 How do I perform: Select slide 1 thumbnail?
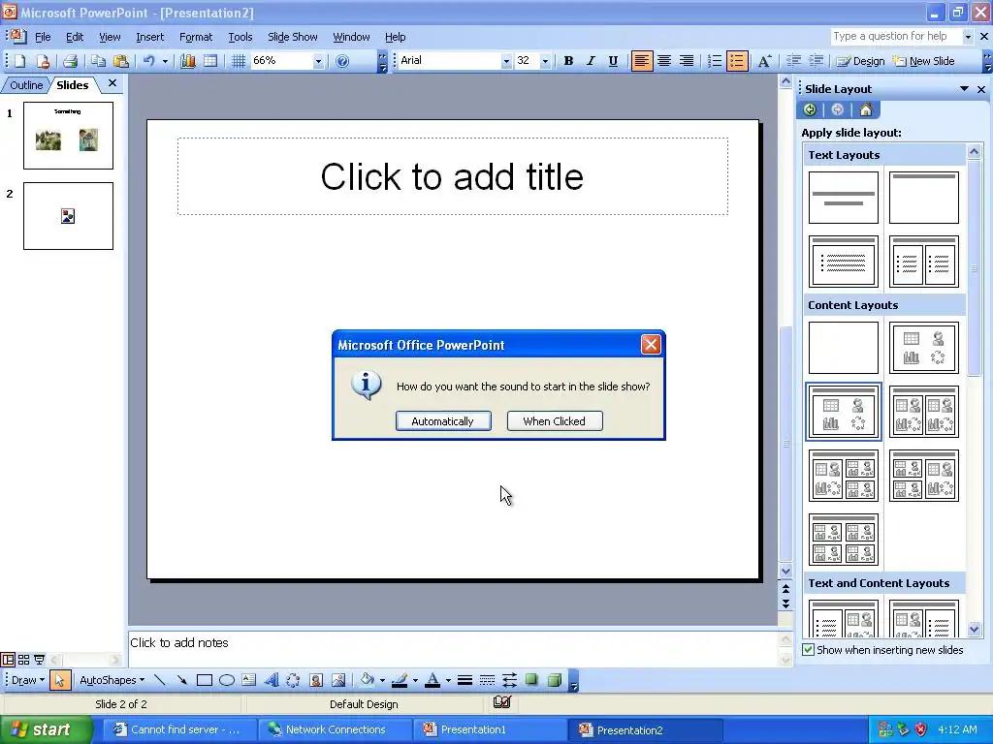[69, 136]
